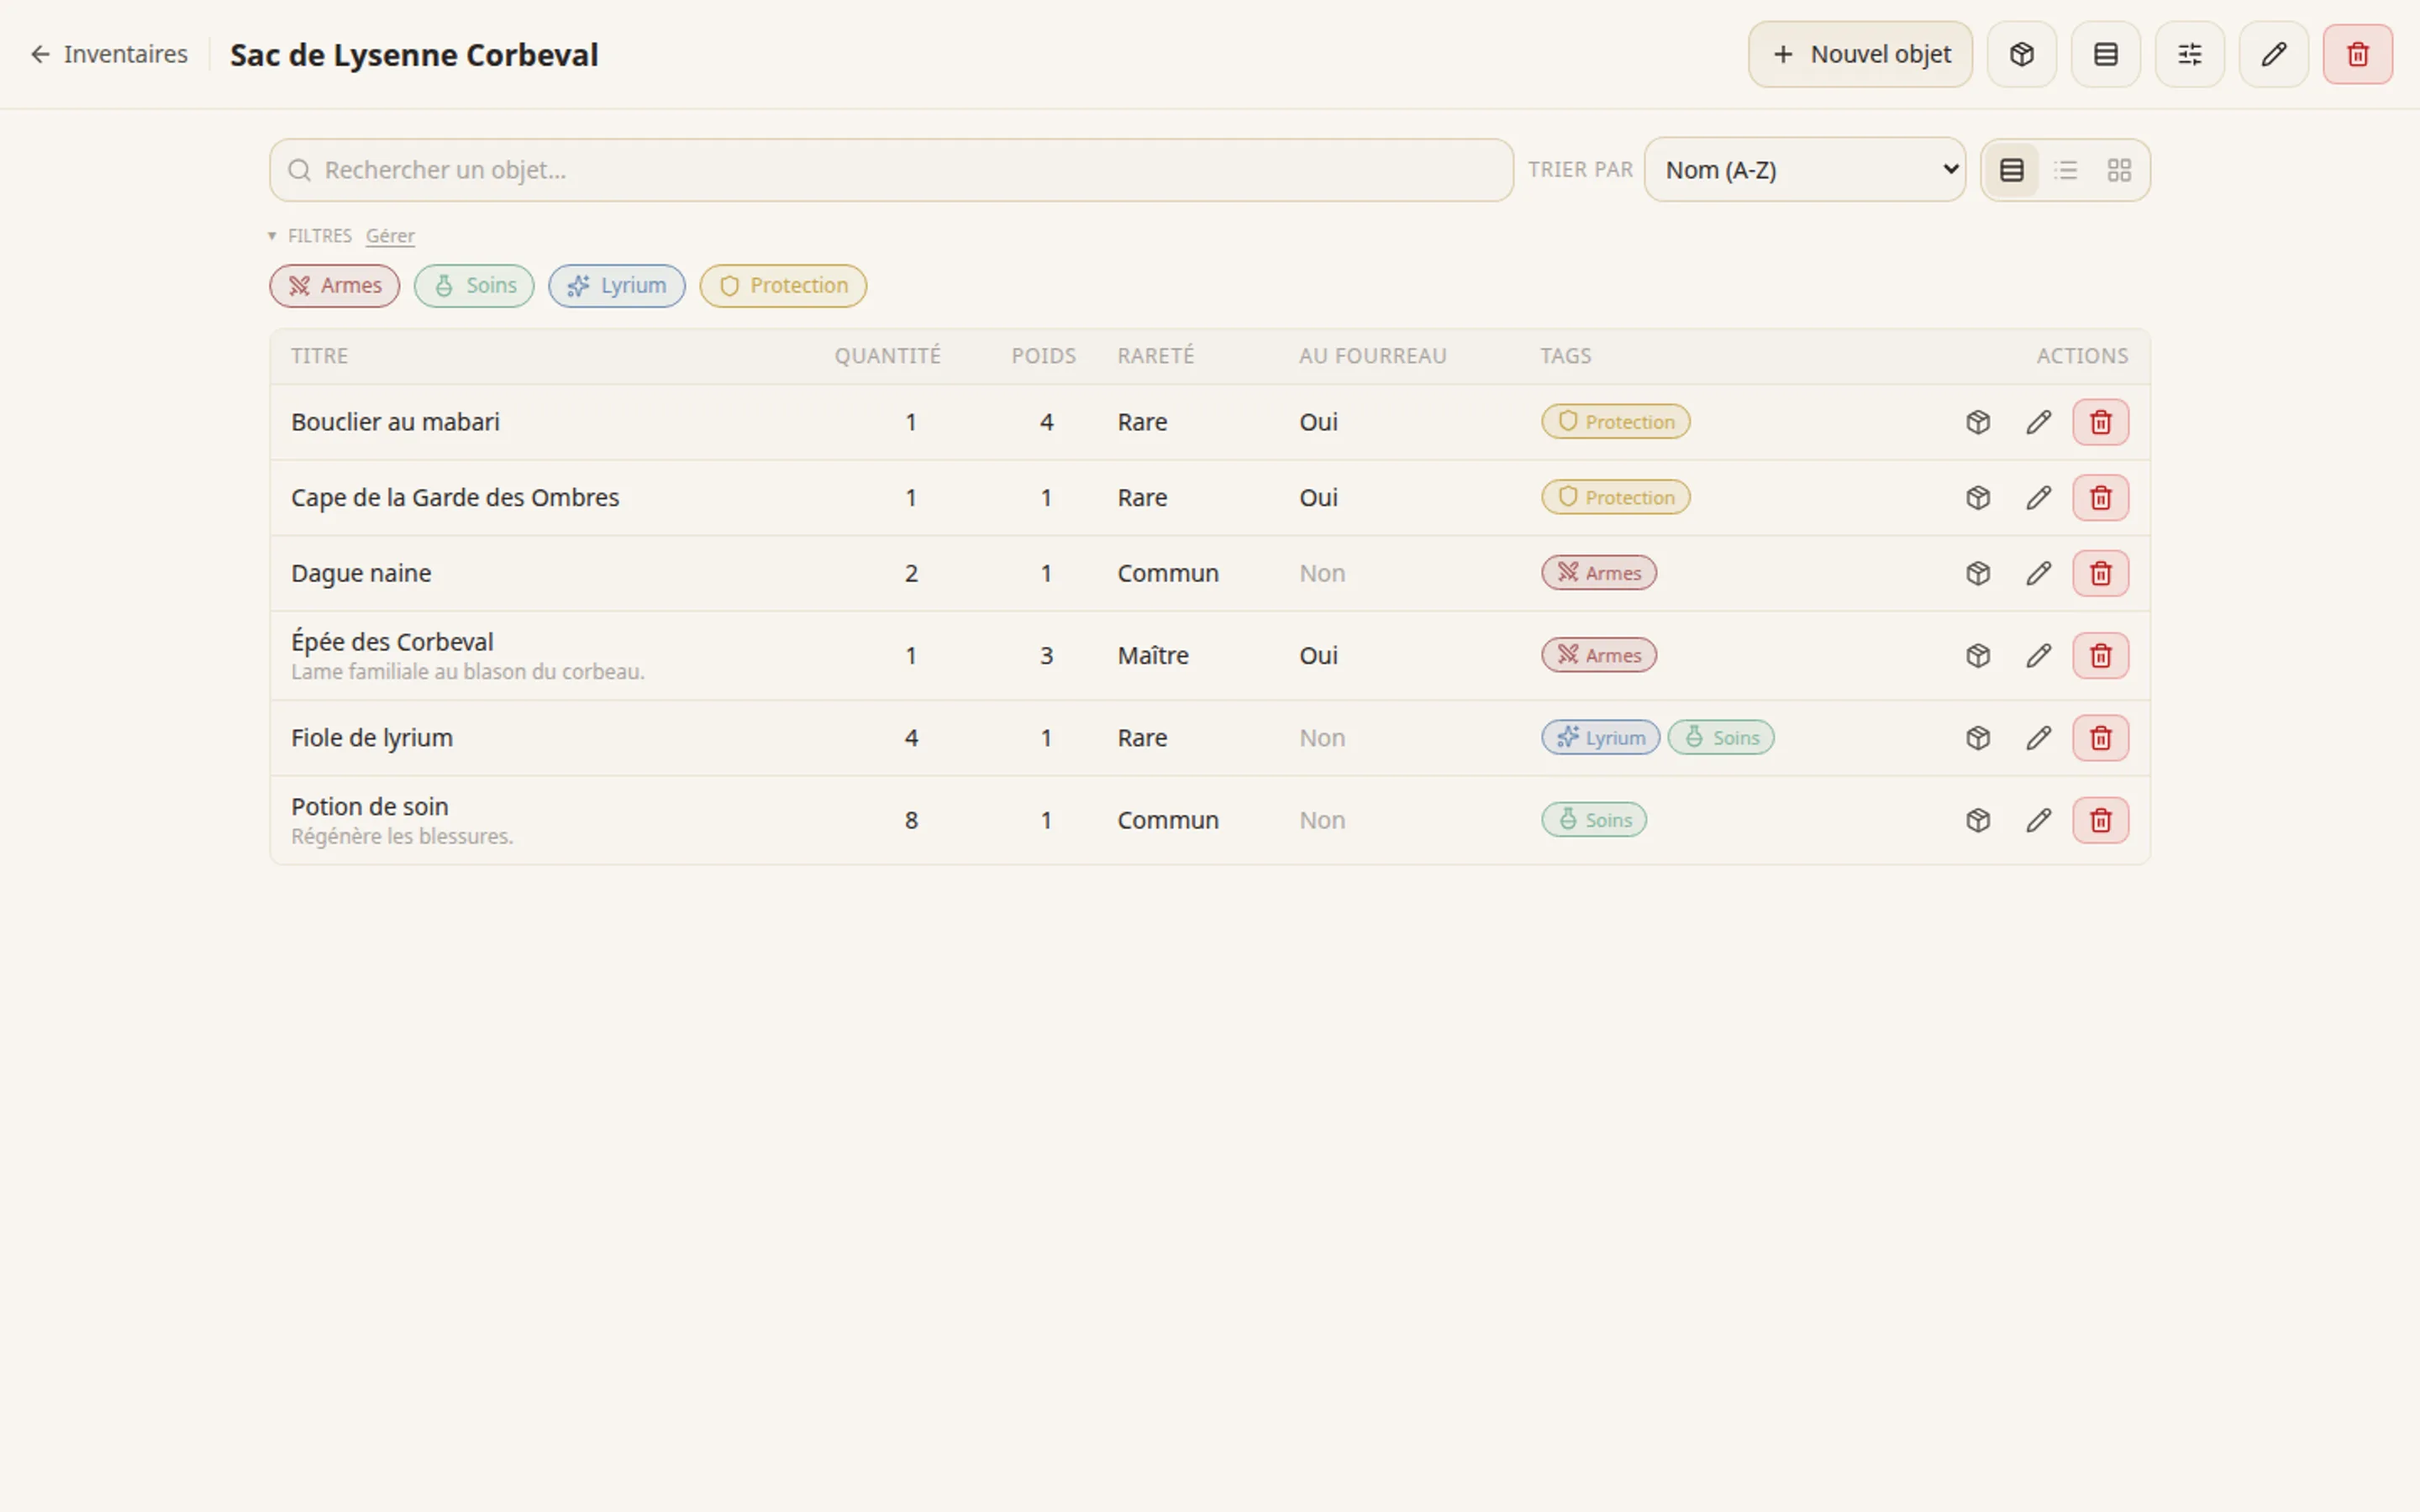Click the header cube icon

tap(2021, 54)
